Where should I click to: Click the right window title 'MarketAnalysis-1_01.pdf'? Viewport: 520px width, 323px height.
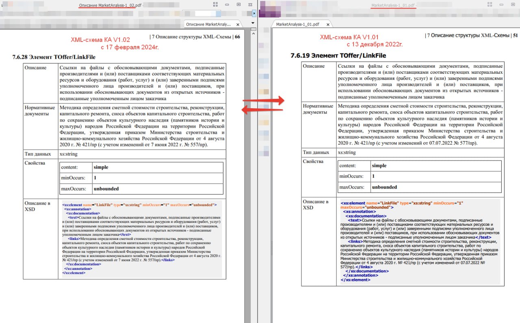[394, 5]
